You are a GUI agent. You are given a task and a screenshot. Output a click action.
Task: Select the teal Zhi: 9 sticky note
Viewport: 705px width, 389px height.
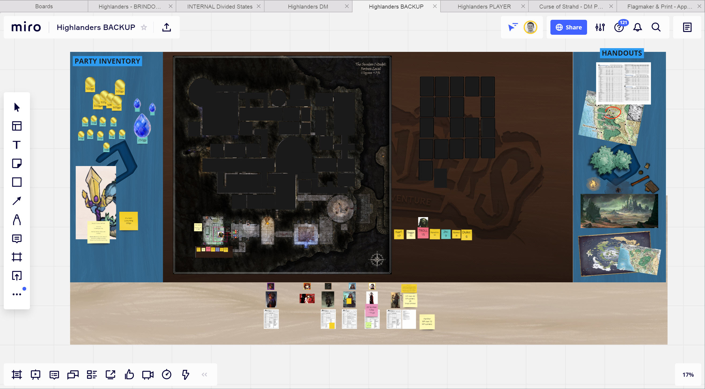[x=446, y=234]
